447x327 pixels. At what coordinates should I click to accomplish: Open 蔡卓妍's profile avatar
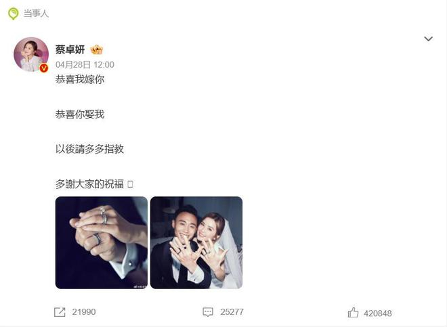point(31,54)
